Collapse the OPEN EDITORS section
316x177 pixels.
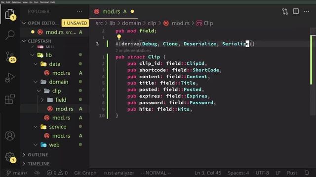[24, 23]
